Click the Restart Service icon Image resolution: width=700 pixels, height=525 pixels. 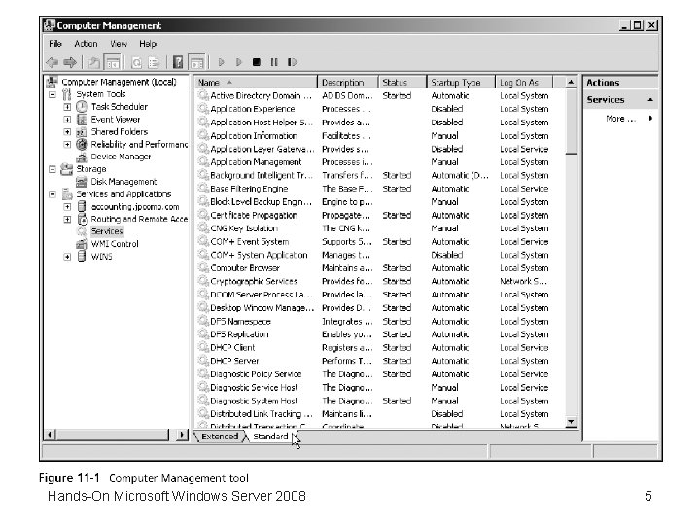pos(292,62)
